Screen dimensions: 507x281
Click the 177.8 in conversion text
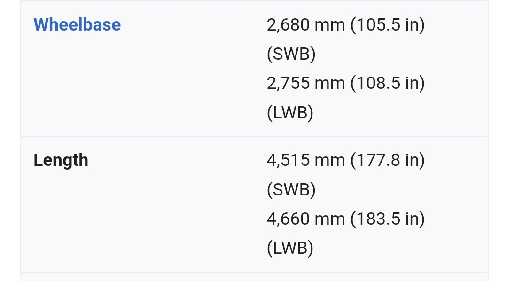point(388,160)
